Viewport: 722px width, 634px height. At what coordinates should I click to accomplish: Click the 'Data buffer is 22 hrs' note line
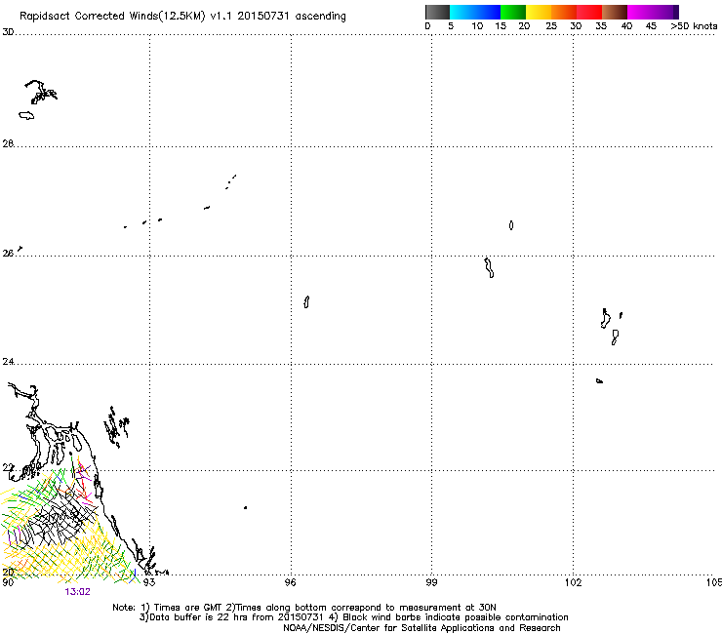click(353, 617)
